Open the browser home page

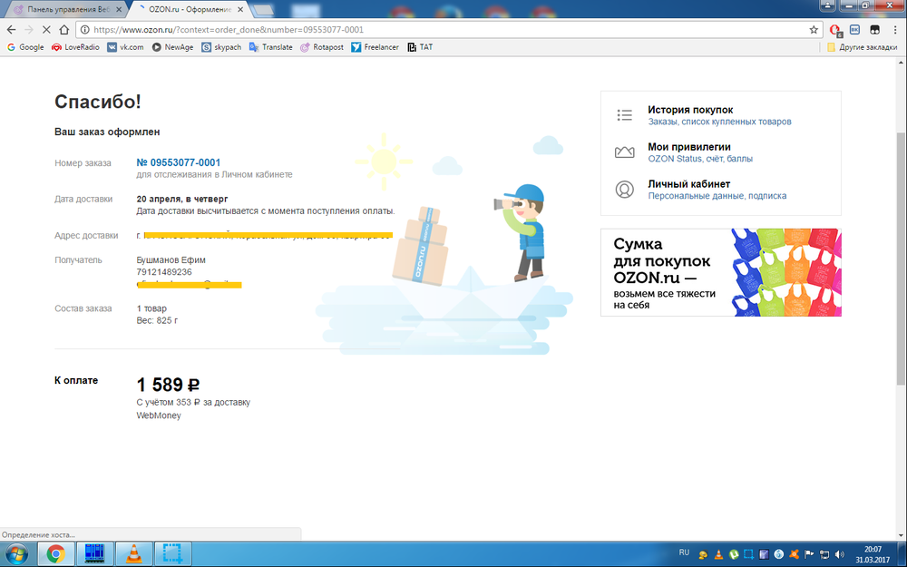pos(64,30)
